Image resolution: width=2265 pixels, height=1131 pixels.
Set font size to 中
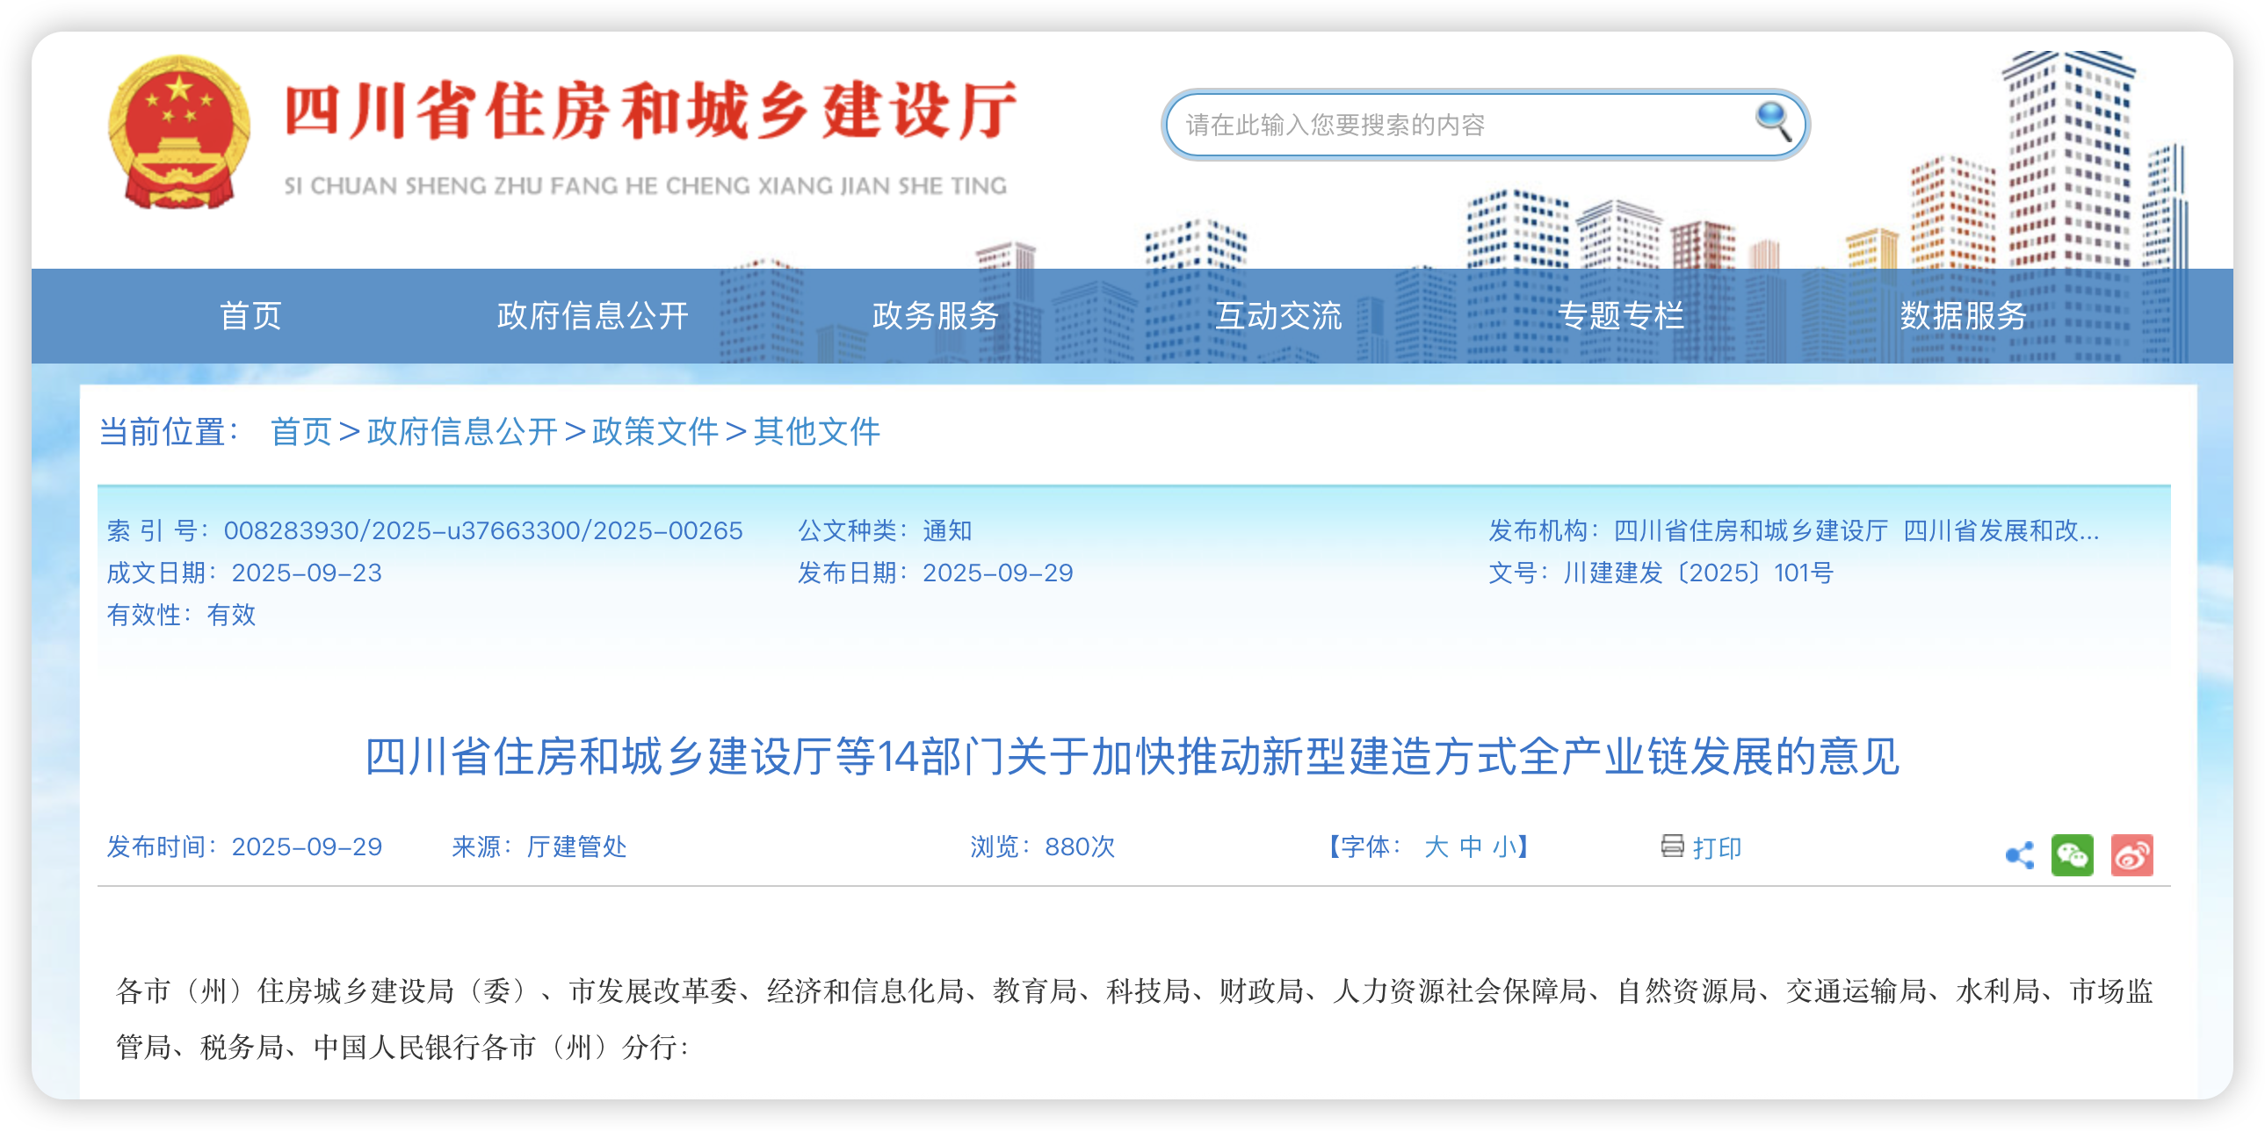coord(1470,847)
